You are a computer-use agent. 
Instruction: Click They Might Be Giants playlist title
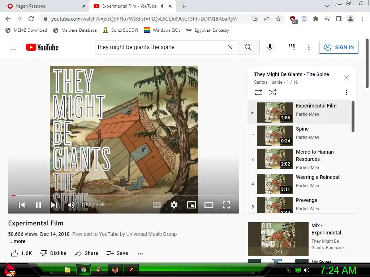click(x=292, y=74)
